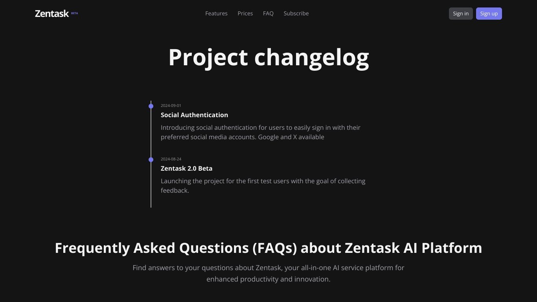Image resolution: width=537 pixels, height=302 pixels.
Task: Click the Frequently Asked Questions heading
Action: click(268, 248)
